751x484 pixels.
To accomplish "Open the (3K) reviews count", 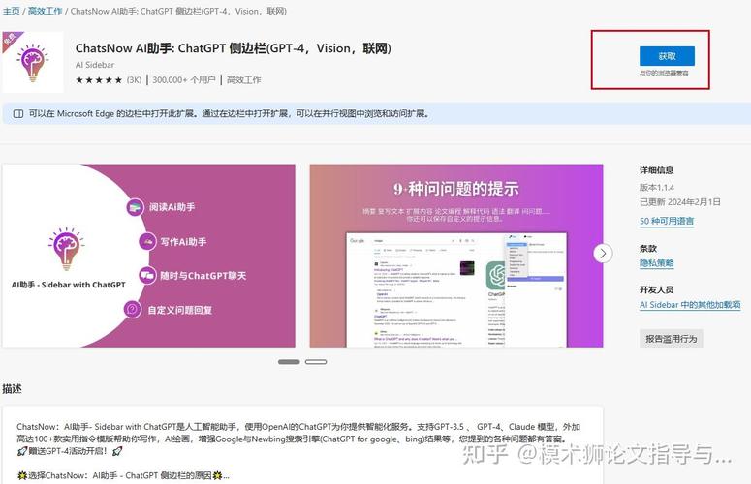I will [x=134, y=80].
